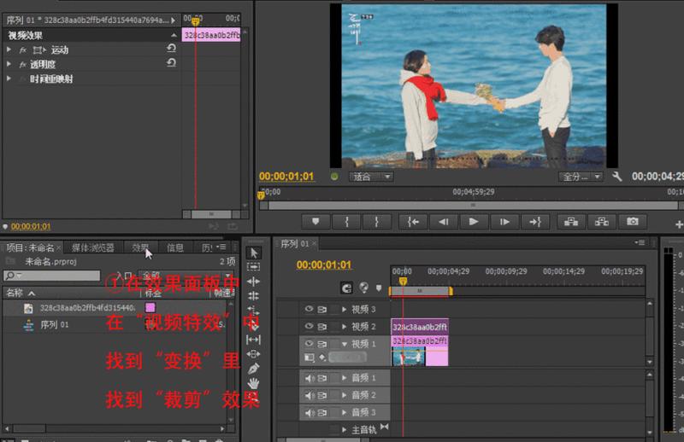Image resolution: width=684 pixels, height=442 pixels.
Task: Open the 全分 playback resolution dropdown
Action: pyautogui.click(x=581, y=177)
